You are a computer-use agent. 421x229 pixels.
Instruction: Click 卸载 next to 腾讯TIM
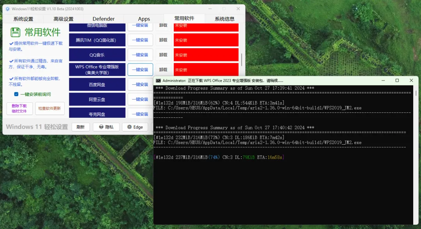163,40
